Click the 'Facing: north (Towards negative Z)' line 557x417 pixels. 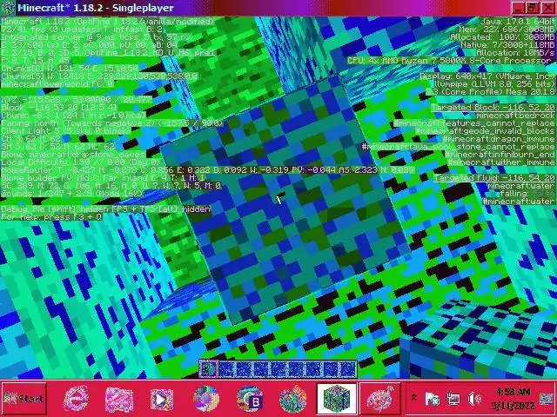112,123
